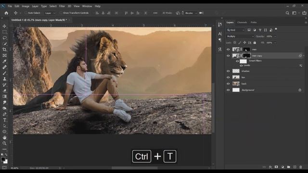Open the Fill slider dropdown arrow
Image resolution: width=308 pixels, height=173 pixels.
(x=275, y=43)
